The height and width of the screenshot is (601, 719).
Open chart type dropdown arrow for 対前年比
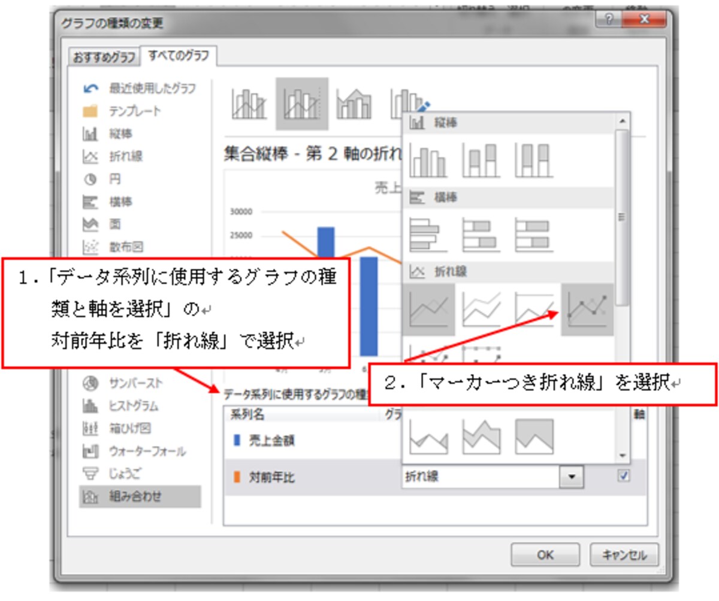[572, 476]
